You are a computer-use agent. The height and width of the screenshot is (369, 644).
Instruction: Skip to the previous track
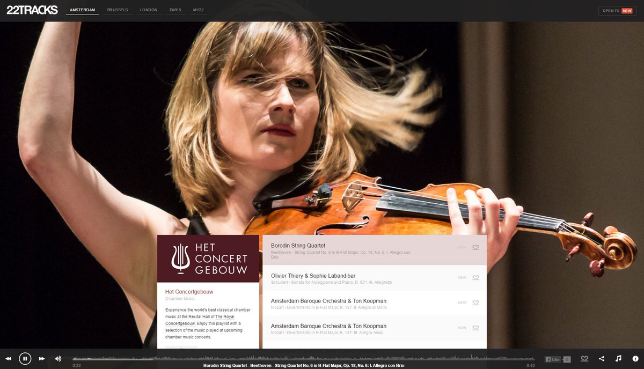click(9, 359)
